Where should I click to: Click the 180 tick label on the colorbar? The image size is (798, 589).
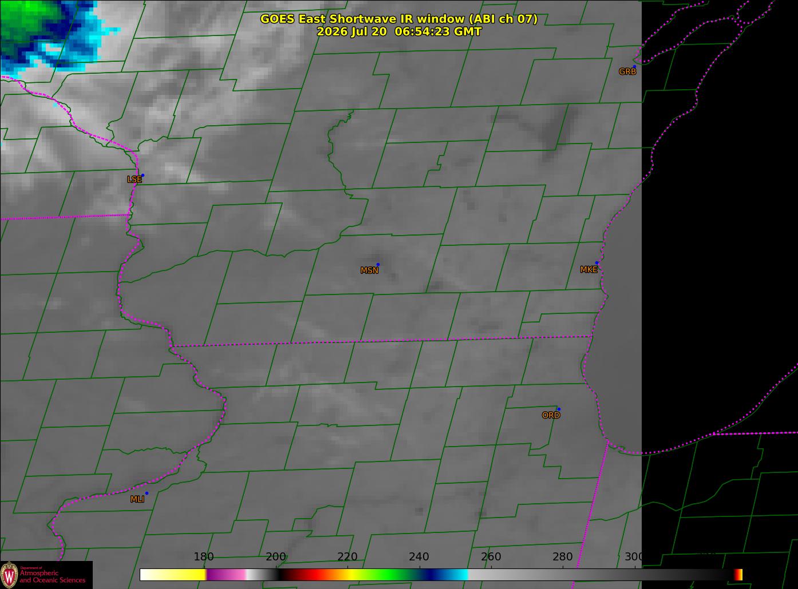[x=204, y=557]
